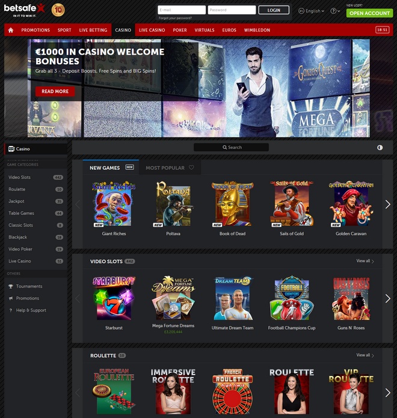Show previous Roulette games with left arrow

point(78,393)
